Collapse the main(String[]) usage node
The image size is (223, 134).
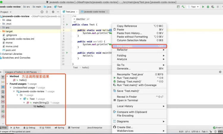pos(24,102)
